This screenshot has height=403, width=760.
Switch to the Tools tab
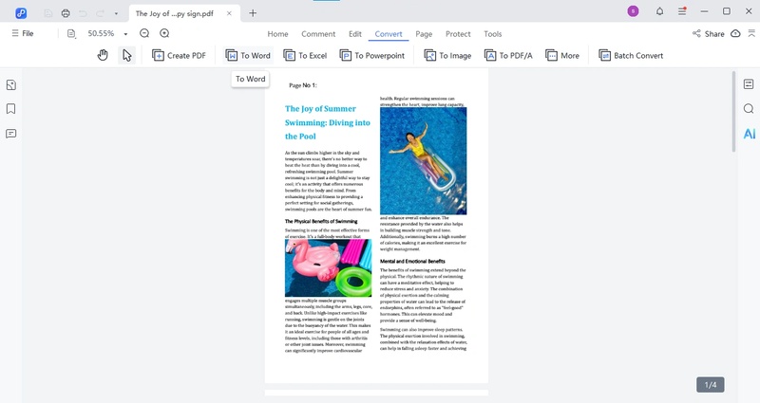492,34
